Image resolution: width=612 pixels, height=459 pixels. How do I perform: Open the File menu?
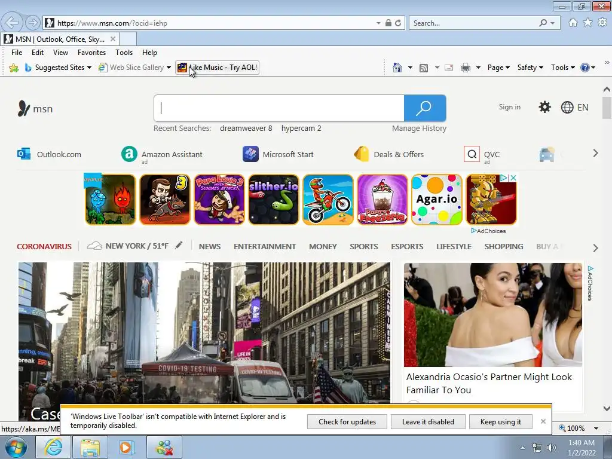17,53
